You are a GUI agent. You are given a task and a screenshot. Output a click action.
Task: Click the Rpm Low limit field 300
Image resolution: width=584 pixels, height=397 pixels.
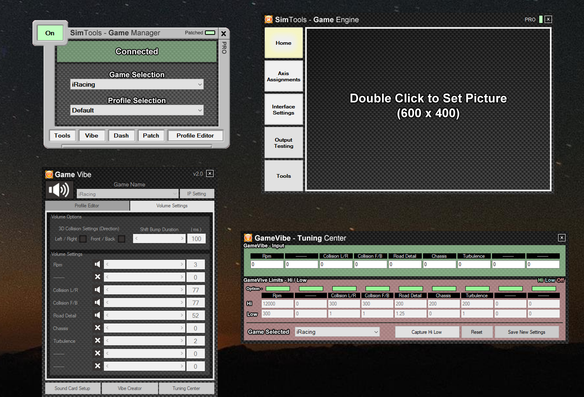278,314
